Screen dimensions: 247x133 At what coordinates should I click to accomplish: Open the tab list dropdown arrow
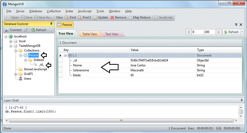[x=236, y=25]
